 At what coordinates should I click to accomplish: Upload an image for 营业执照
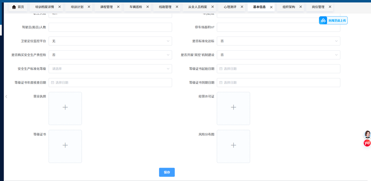65,109
